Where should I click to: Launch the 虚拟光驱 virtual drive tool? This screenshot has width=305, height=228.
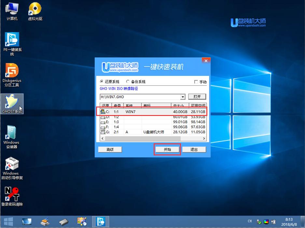click(35, 11)
